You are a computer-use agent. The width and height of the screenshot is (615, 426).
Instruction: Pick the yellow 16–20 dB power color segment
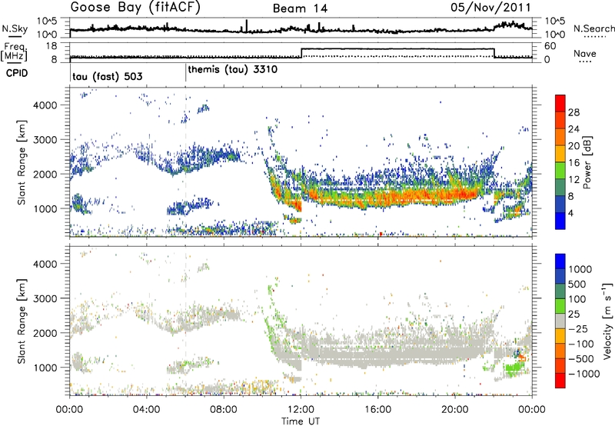(560, 154)
